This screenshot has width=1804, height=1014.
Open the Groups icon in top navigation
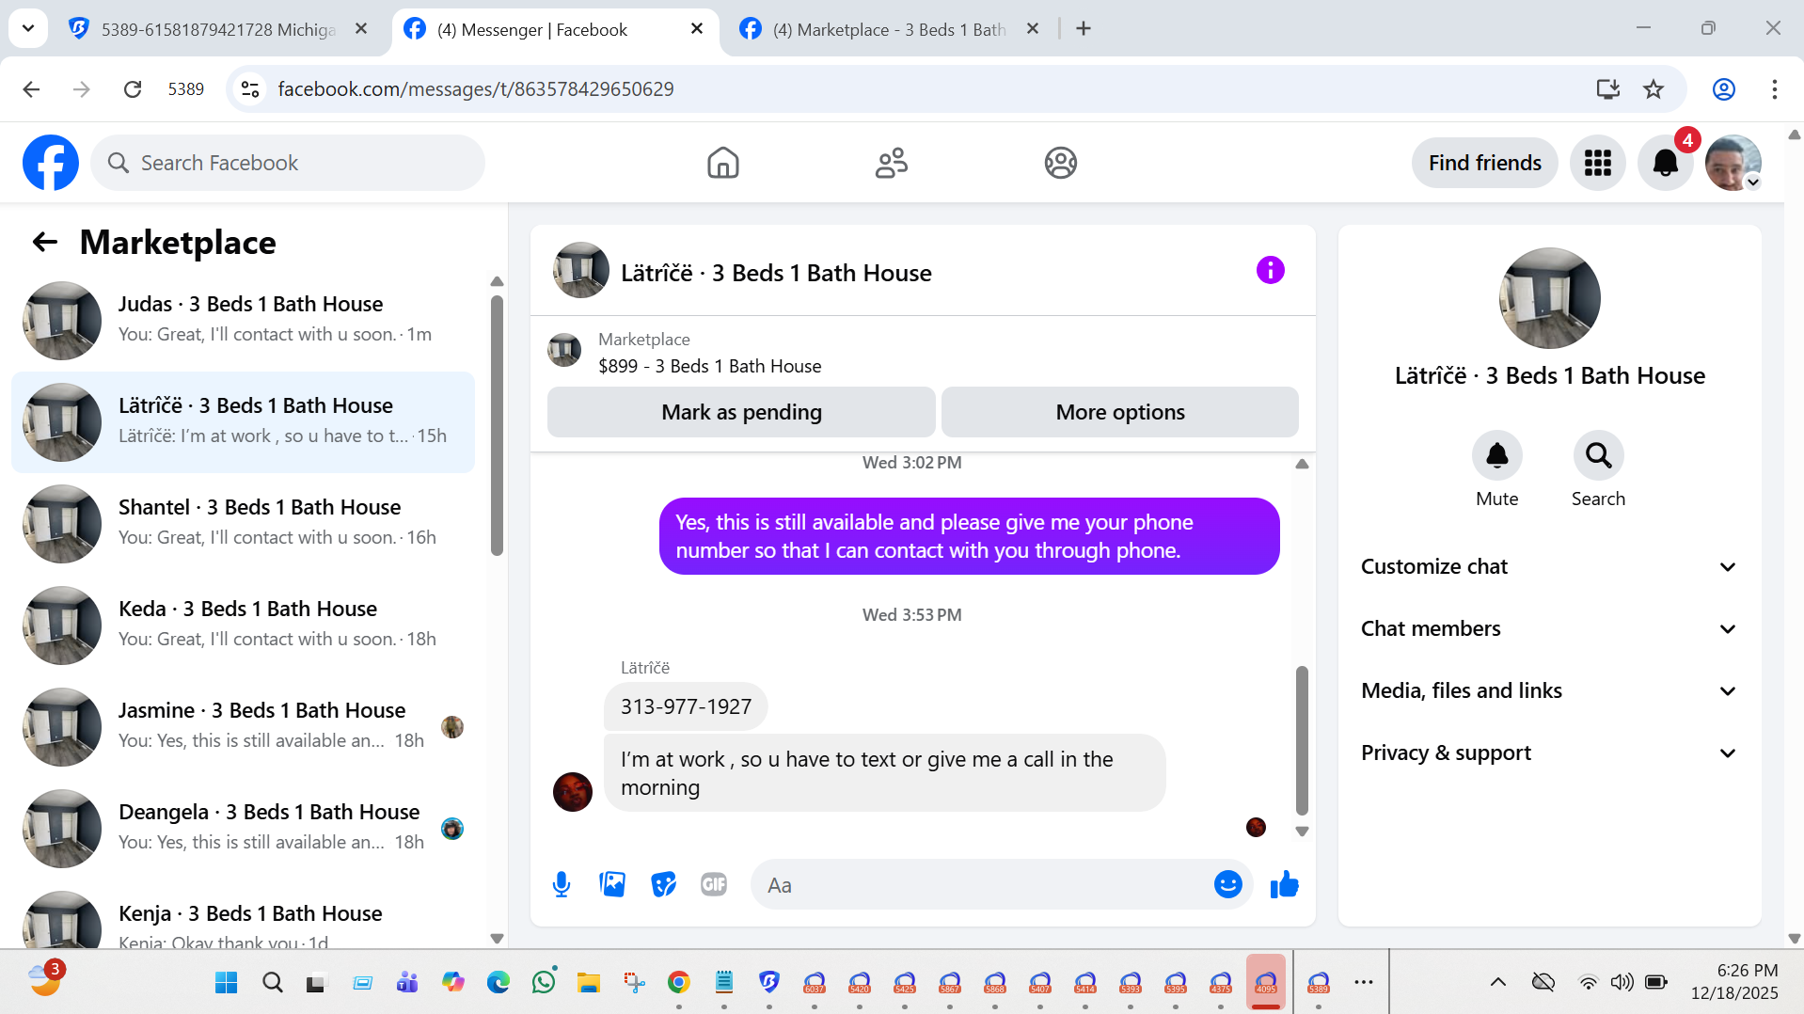pos(1060,163)
